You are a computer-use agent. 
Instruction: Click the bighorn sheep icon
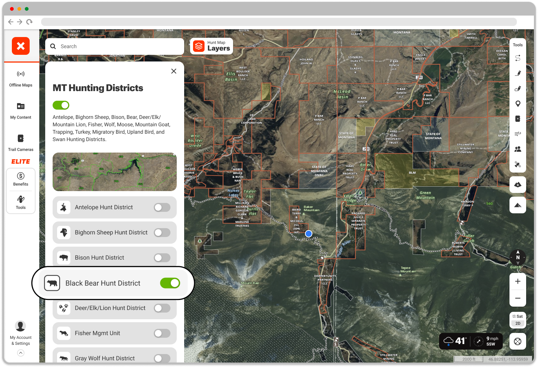coord(64,233)
